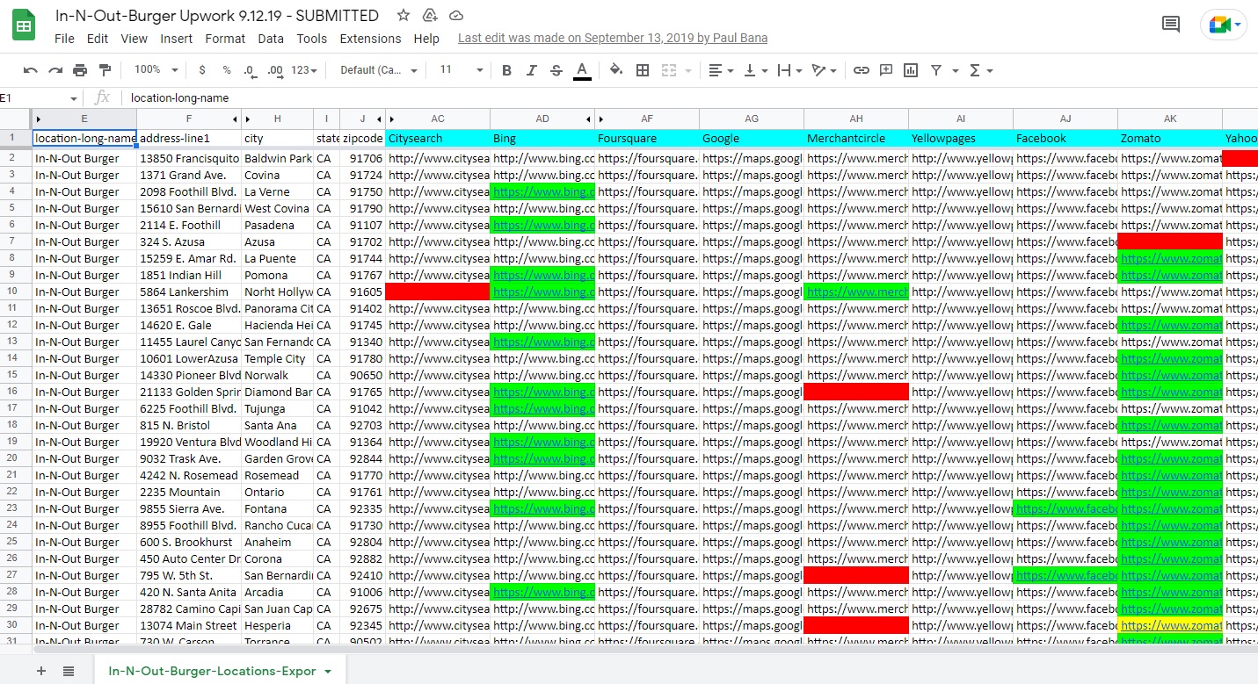Open the Functions sigma dropdown
1258x684 pixels.
[981, 70]
